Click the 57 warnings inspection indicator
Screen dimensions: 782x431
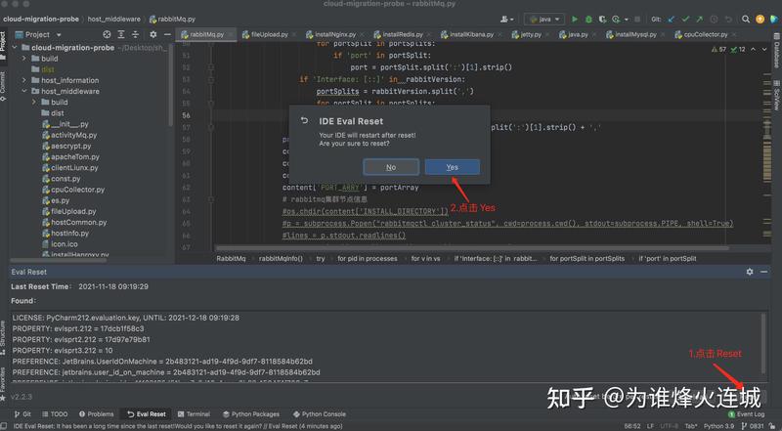pos(718,50)
